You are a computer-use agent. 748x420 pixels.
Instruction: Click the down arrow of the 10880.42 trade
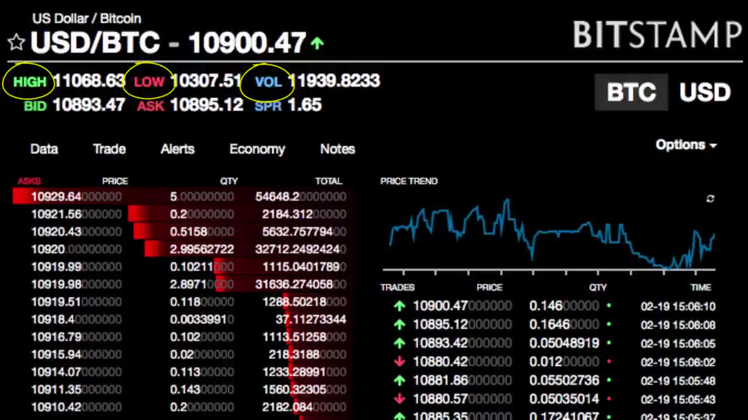399,362
